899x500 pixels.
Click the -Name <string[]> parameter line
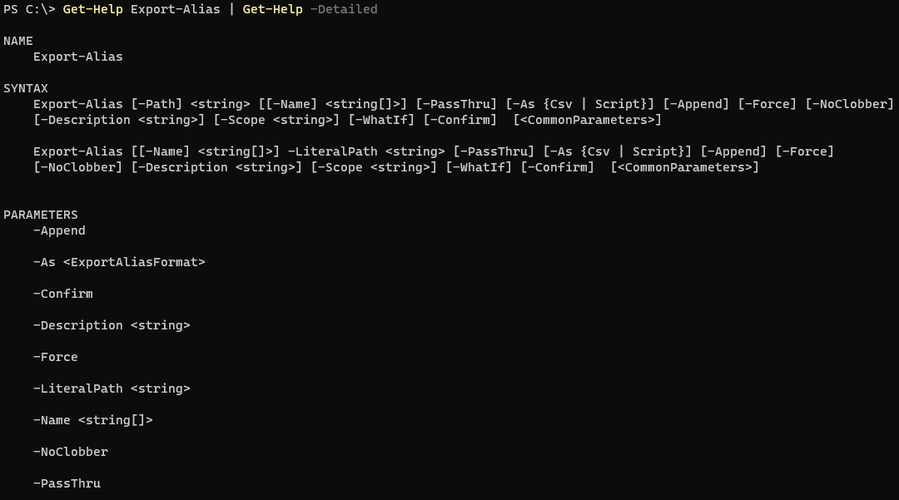click(x=93, y=420)
